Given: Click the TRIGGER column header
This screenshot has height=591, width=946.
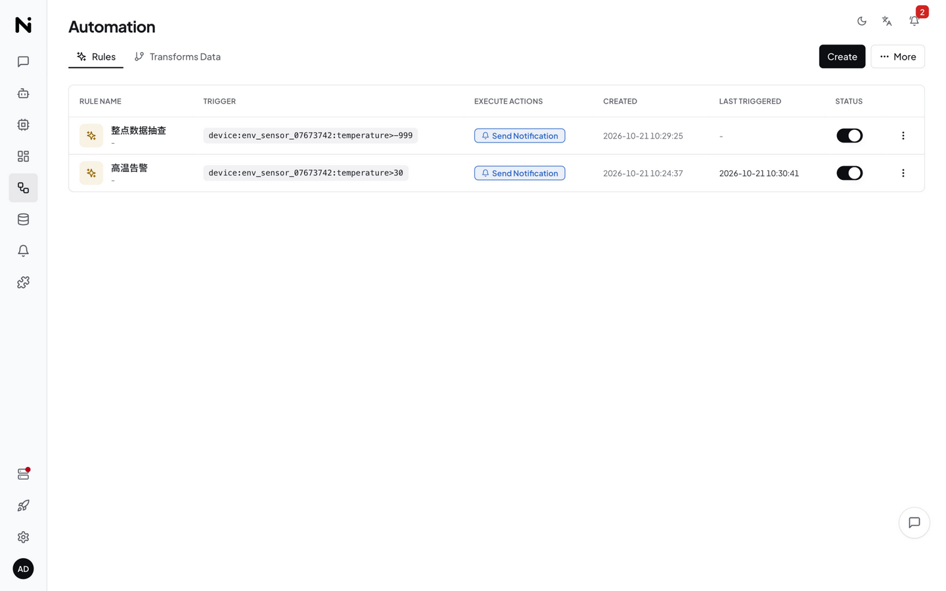Looking at the screenshot, I should click(219, 101).
